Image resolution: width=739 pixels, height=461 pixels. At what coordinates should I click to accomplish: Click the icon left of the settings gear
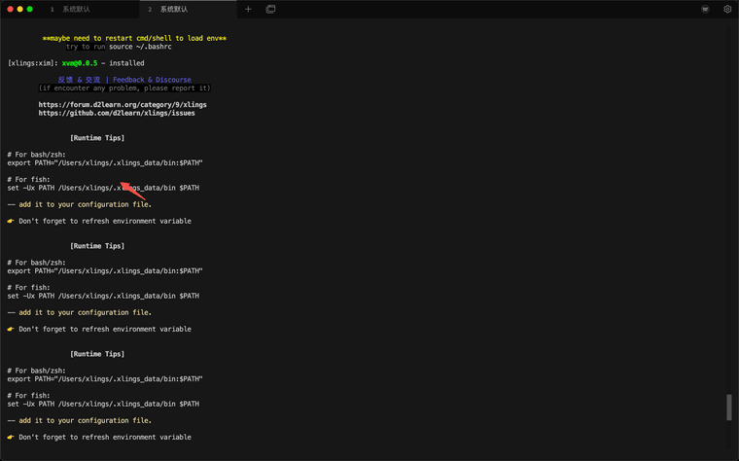point(705,9)
